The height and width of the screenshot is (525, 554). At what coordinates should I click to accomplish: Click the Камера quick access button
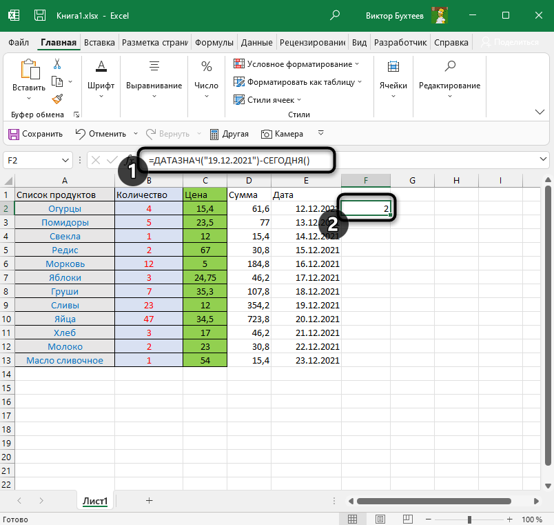point(281,134)
